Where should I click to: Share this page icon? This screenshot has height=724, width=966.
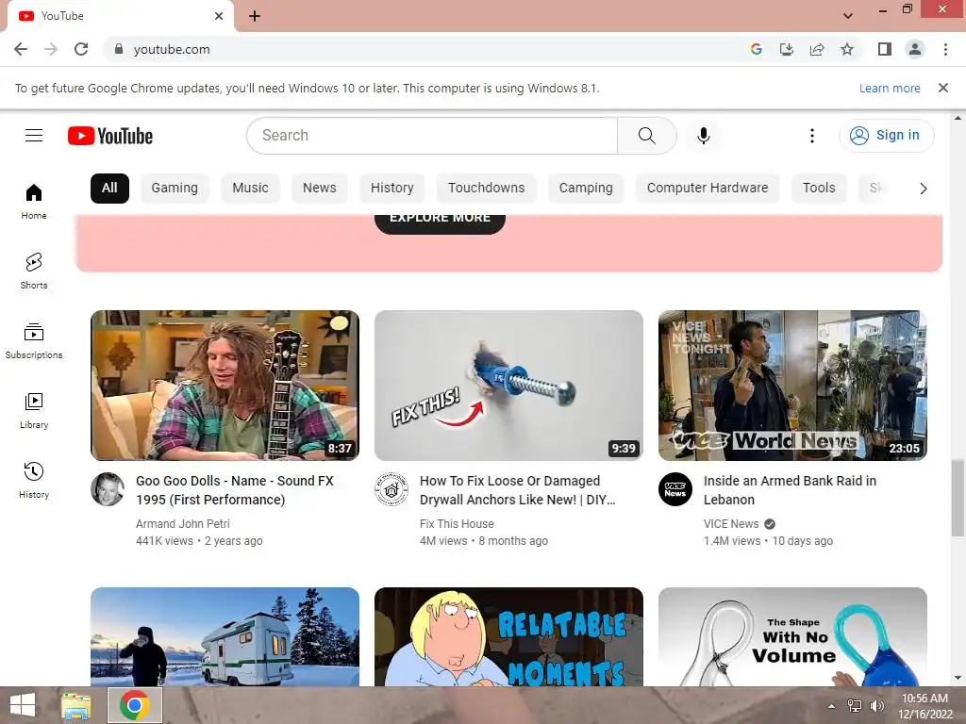(817, 49)
